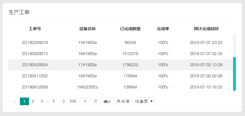Viewport: 245px width, 116px height.
Task: Click device name 19#223SEc
Action: point(88,87)
